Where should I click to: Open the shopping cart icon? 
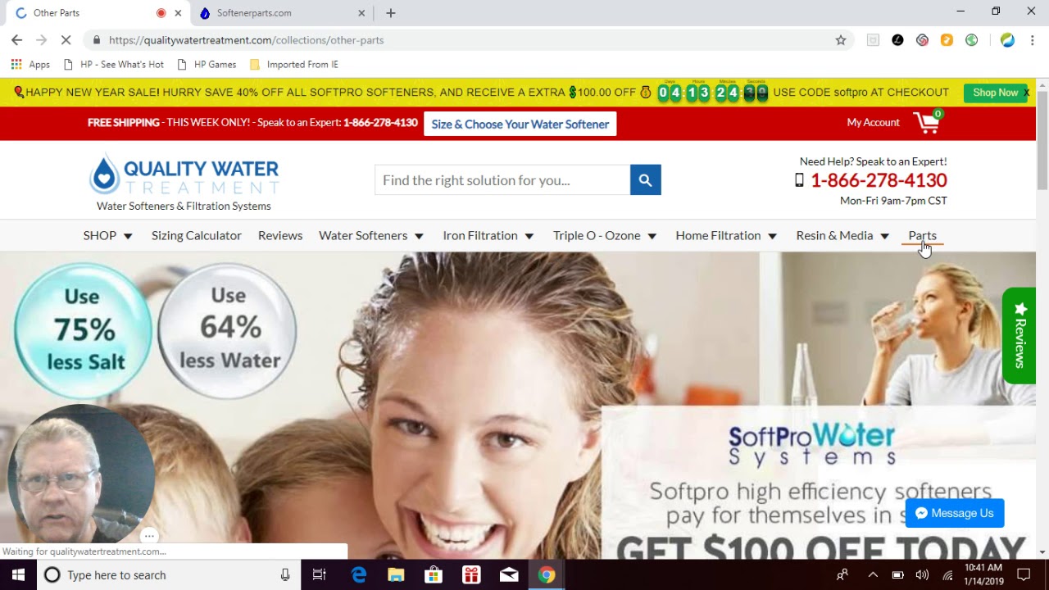pyautogui.click(x=928, y=122)
